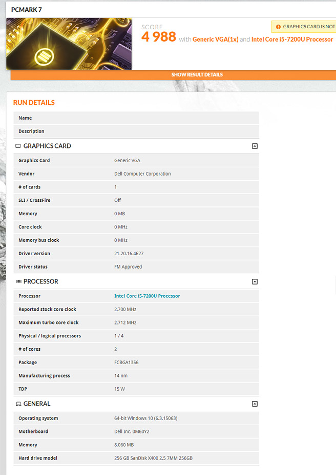Click the RUN DETAILS heading
Screen dimensions: 336x475
34,103
